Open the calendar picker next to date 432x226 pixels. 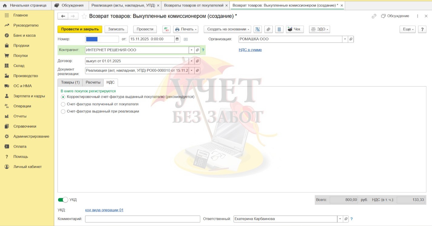(x=177, y=39)
